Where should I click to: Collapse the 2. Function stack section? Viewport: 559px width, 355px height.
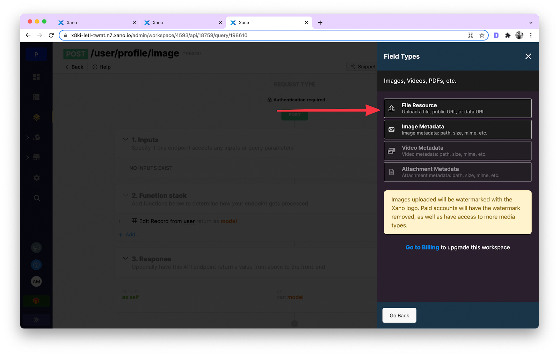(125, 195)
